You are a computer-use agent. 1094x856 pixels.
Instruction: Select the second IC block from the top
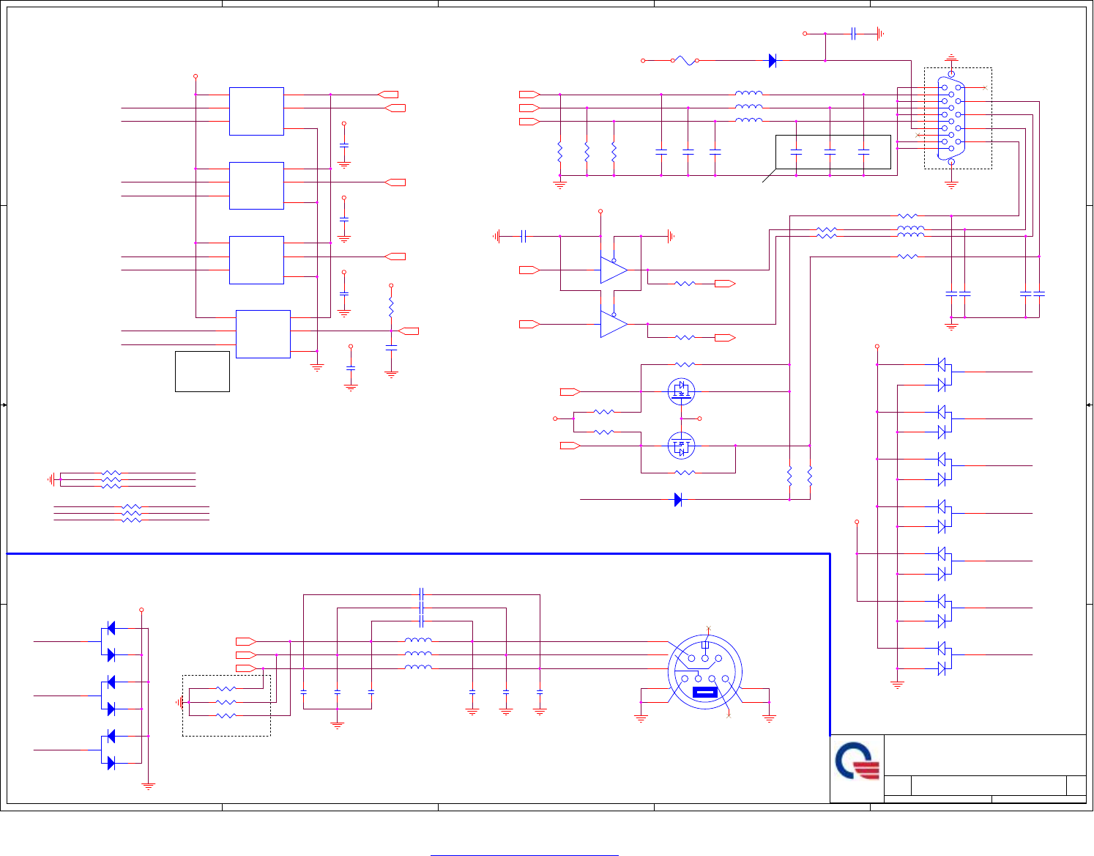(x=256, y=185)
